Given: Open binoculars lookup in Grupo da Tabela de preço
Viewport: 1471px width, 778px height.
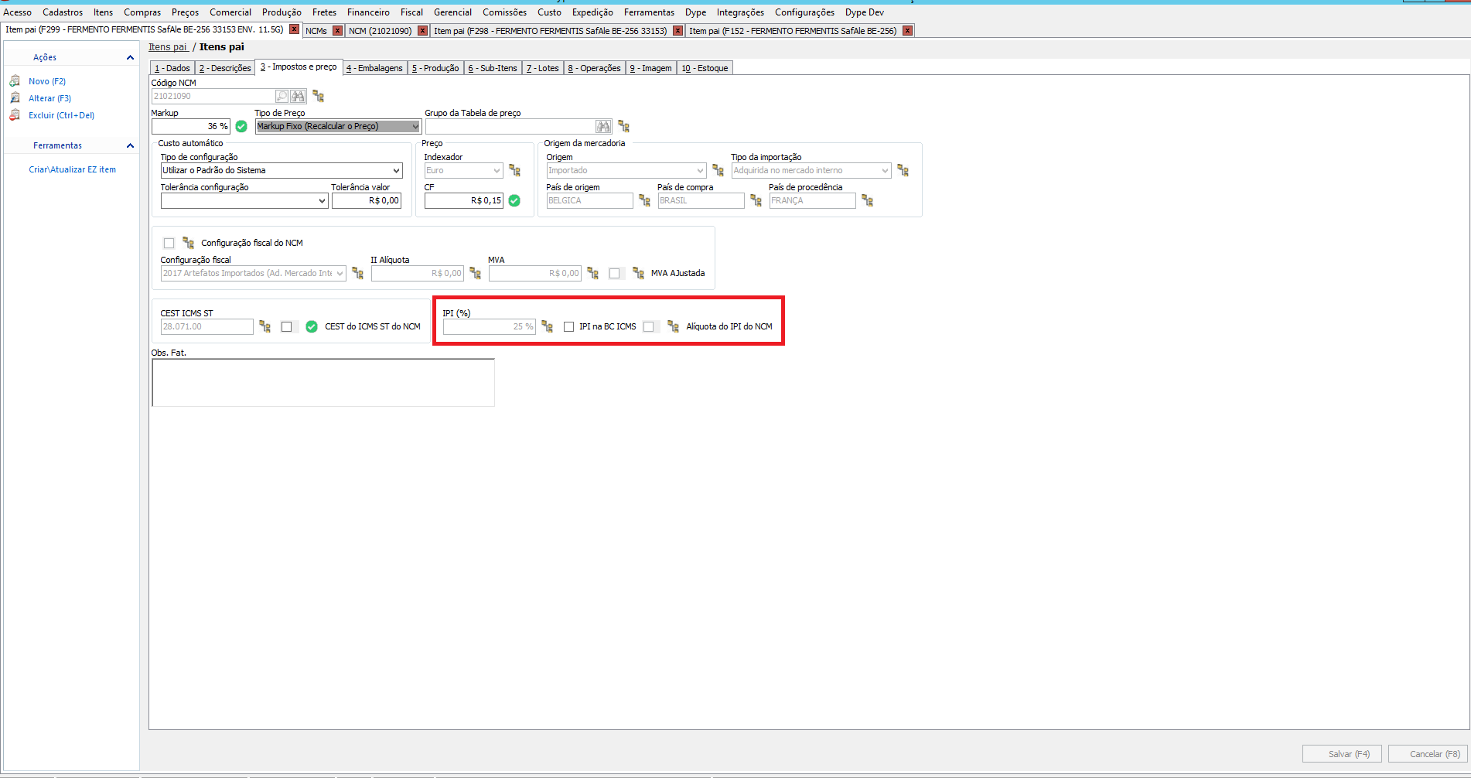Looking at the screenshot, I should coord(603,127).
